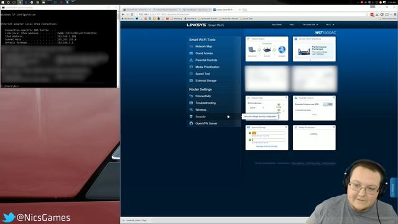
Task: Click Manage External Storage link
Action: coord(267,146)
